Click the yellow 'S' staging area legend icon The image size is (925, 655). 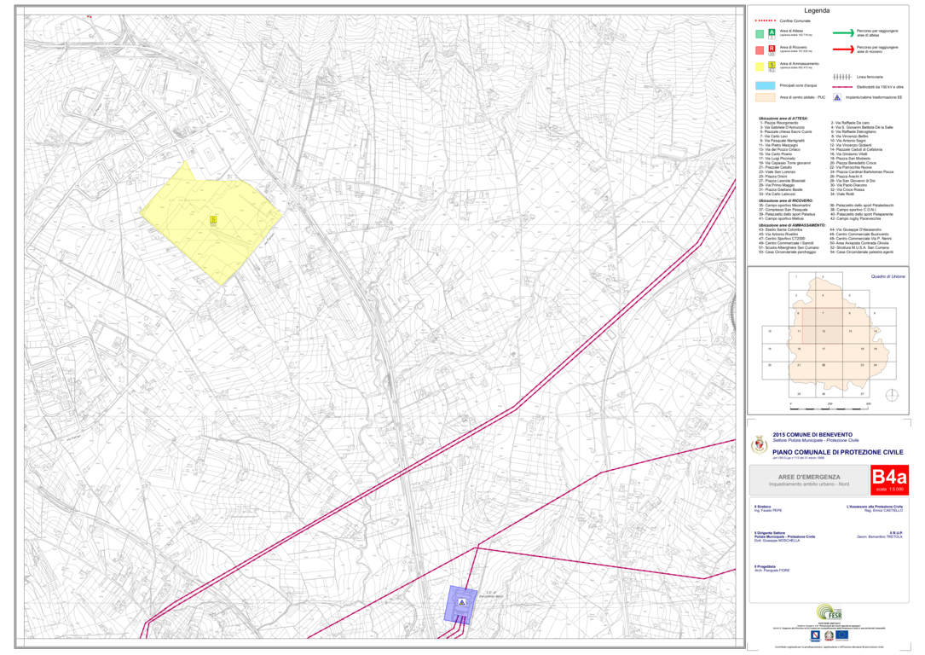(x=772, y=65)
